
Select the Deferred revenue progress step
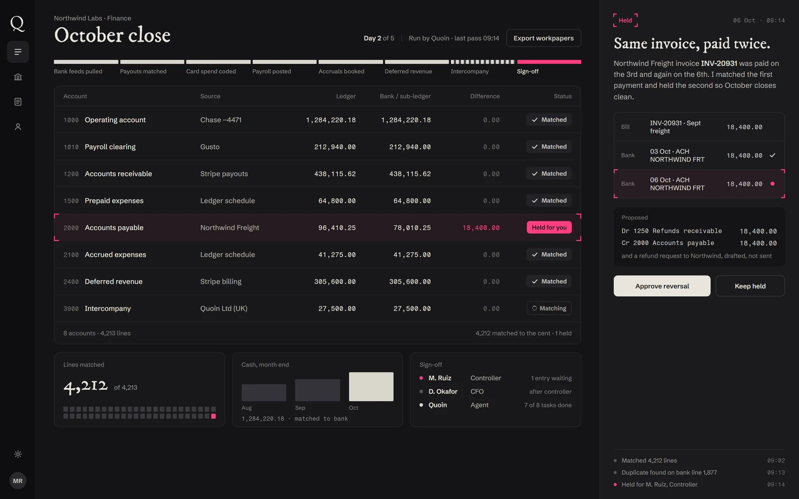[x=416, y=67]
